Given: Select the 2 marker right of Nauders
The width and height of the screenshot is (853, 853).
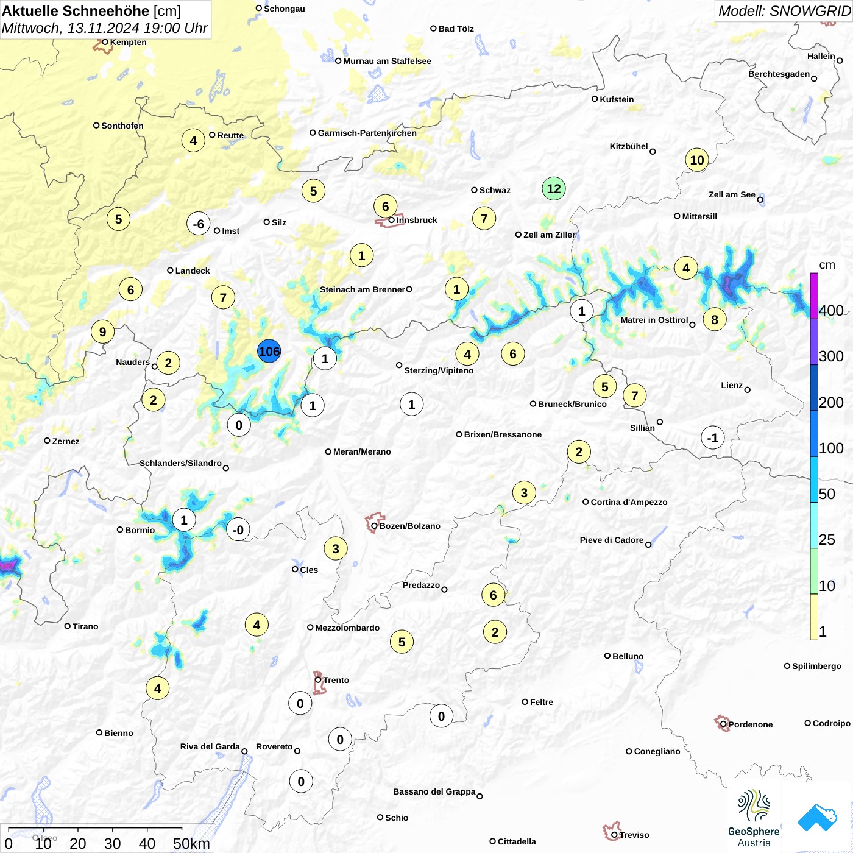Looking at the screenshot, I should click(x=168, y=363).
